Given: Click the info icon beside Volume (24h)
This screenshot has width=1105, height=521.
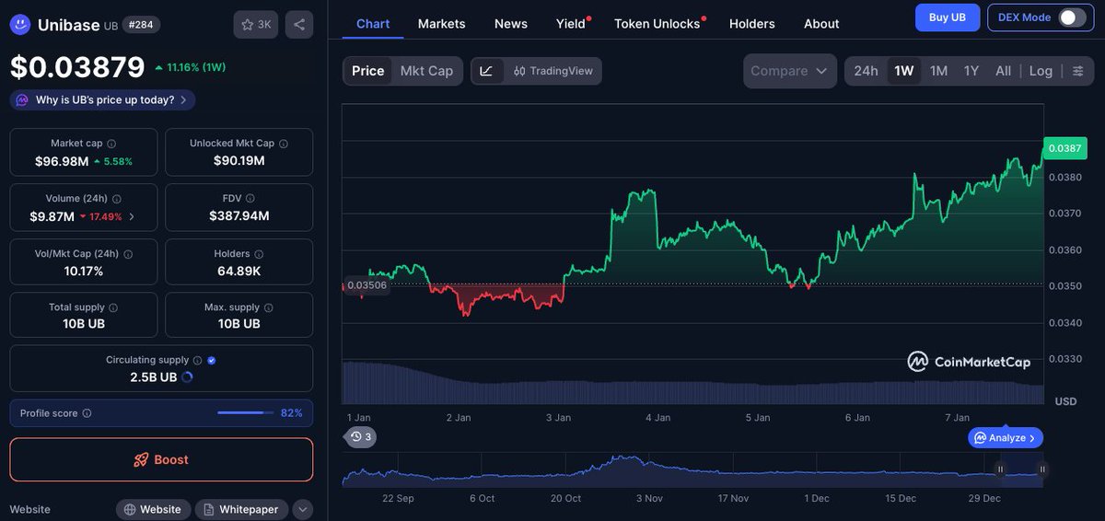Looking at the screenshot, I should click(117, 199).
